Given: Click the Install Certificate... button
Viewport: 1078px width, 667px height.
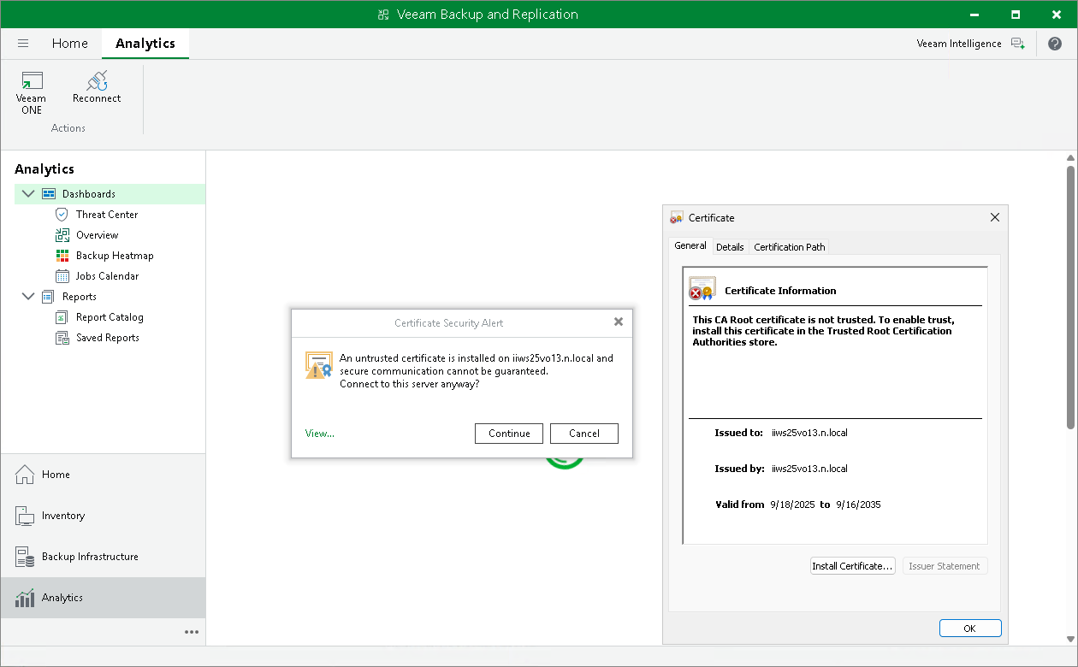Looking at the screenshot, I should [x=852, y=566].
